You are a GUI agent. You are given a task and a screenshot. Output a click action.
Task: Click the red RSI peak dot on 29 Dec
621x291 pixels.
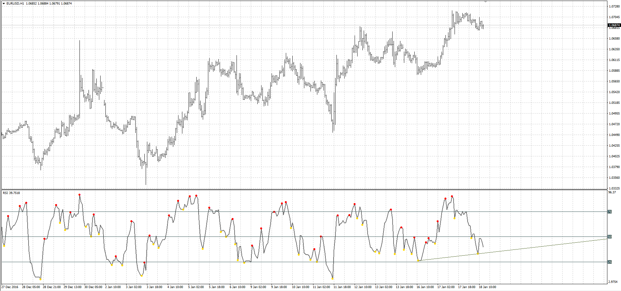[x=79, y=195]
